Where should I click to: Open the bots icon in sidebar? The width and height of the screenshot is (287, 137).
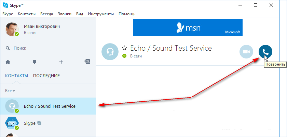pos(87,62)
